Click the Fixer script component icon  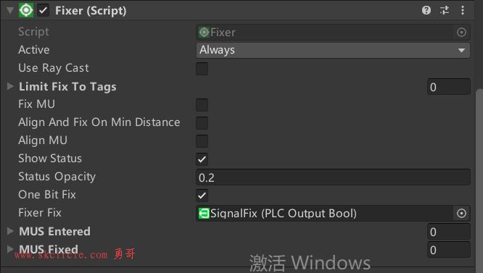26,10
